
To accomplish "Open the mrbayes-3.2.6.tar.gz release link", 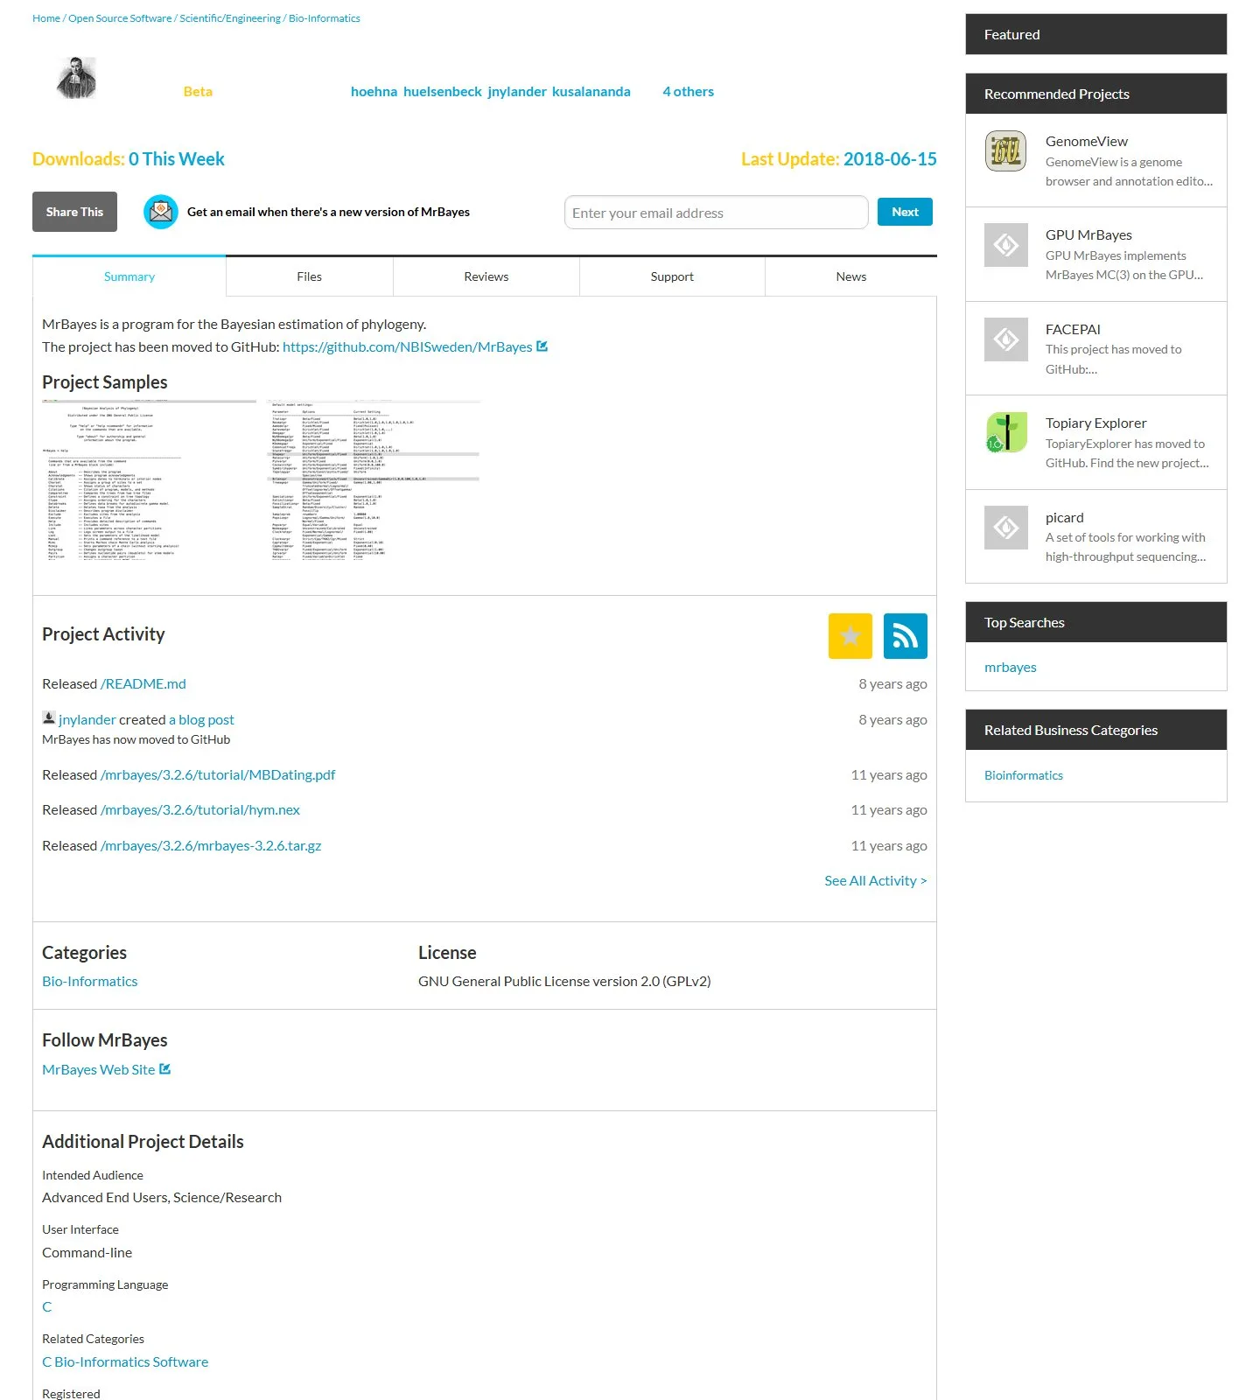I will click(211, 846).
